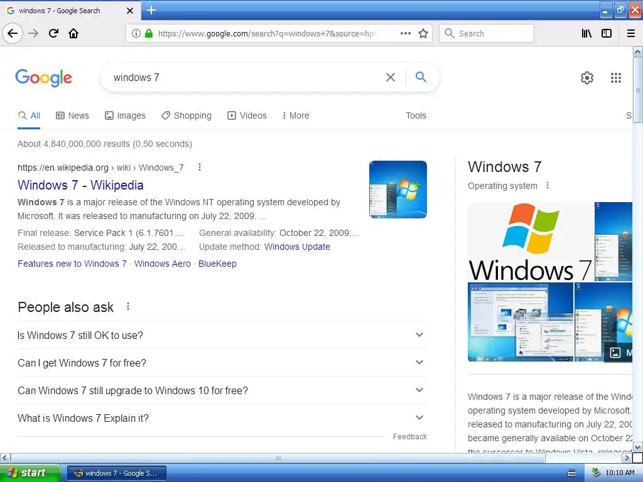Click the keyboard icon in the system tray
Viewport: 643px width, 482px height.
tap(571, 473)
